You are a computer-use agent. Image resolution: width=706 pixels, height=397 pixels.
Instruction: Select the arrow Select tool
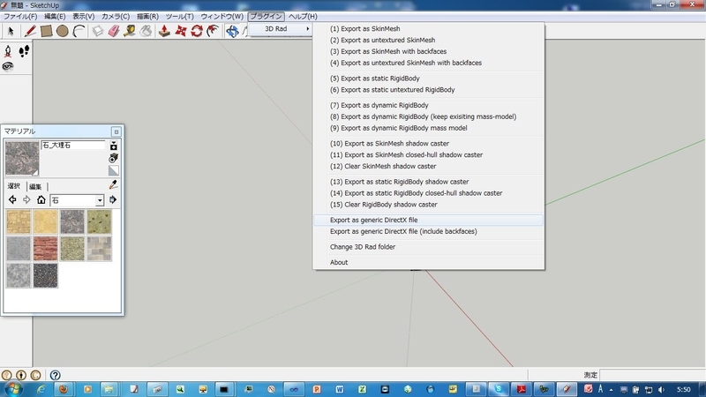coord(11,31)
